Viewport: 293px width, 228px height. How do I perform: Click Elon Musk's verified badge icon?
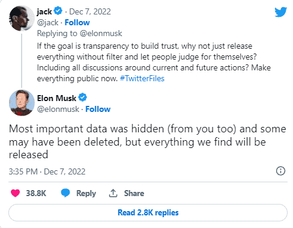coord(82,97)
